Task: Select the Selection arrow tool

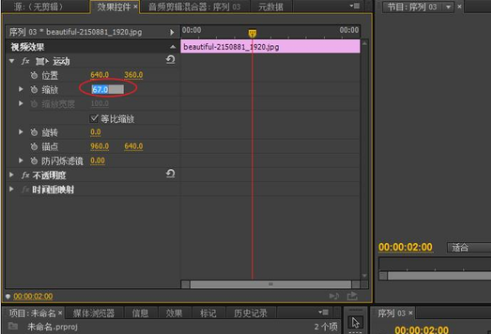Action: 355,322
